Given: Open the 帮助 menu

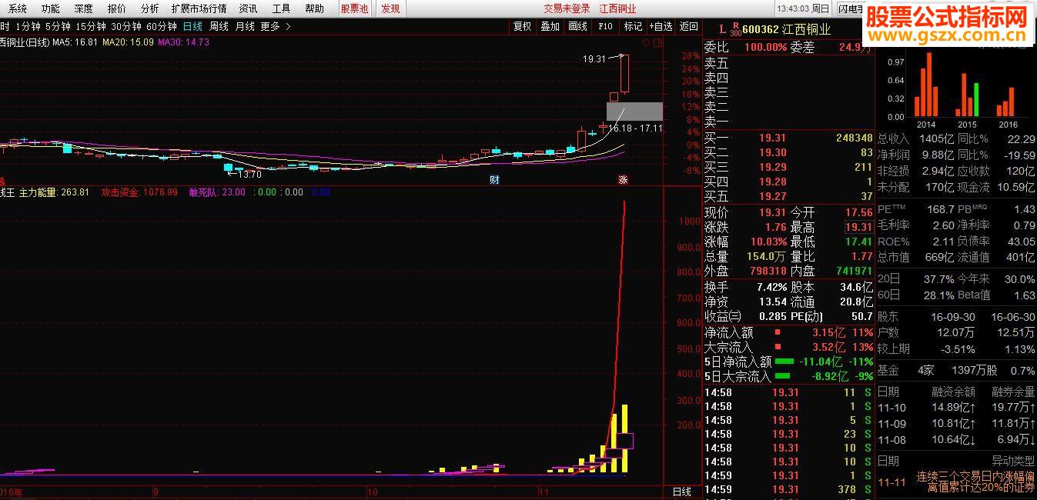Looking at the screenshot, I should coord(314,8).
